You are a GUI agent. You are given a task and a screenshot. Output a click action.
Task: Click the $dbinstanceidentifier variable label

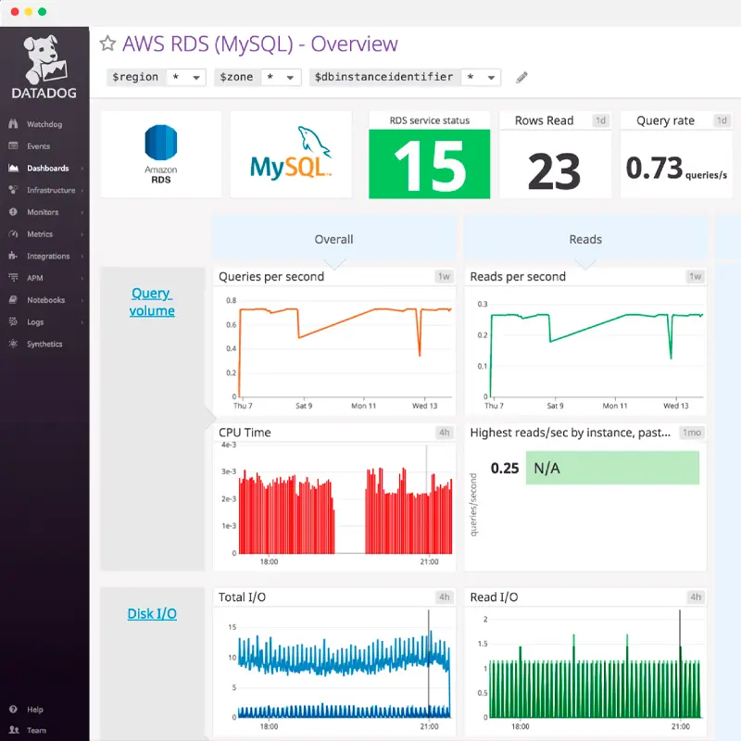coord(384,77)
